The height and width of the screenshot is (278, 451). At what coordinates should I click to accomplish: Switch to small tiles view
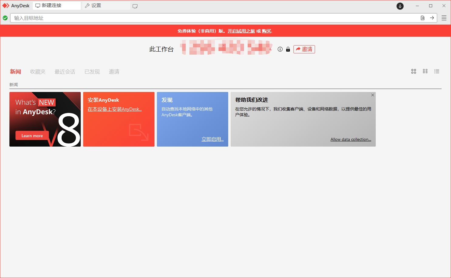pyautogui.click(x=425, y=71)
